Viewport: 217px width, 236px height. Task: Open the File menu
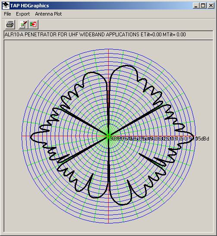click(7, 14)
